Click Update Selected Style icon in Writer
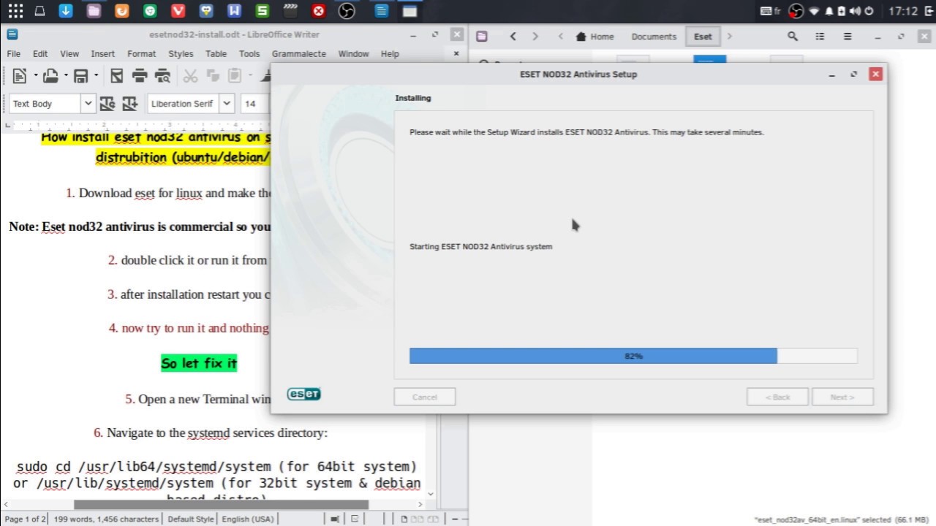Screen dimensions: 936x526 (x=107, y=103)
